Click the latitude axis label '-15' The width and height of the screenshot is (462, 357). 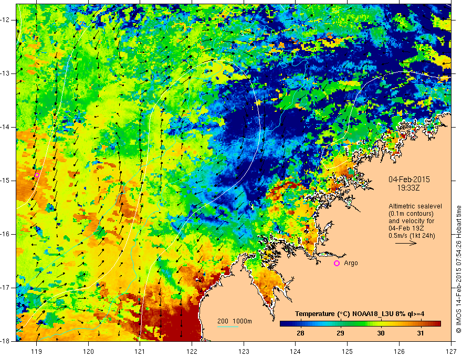pos(5,181)
